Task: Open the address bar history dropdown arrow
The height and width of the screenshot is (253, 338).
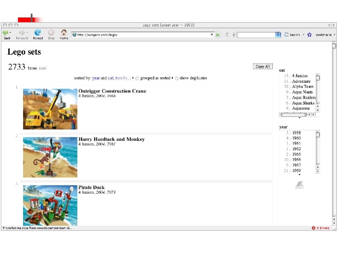Action: click(212, 35)
